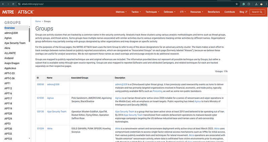Select APT1 in the sidebar
Viewport: 268px width, 142px height.
pos(7,83)
